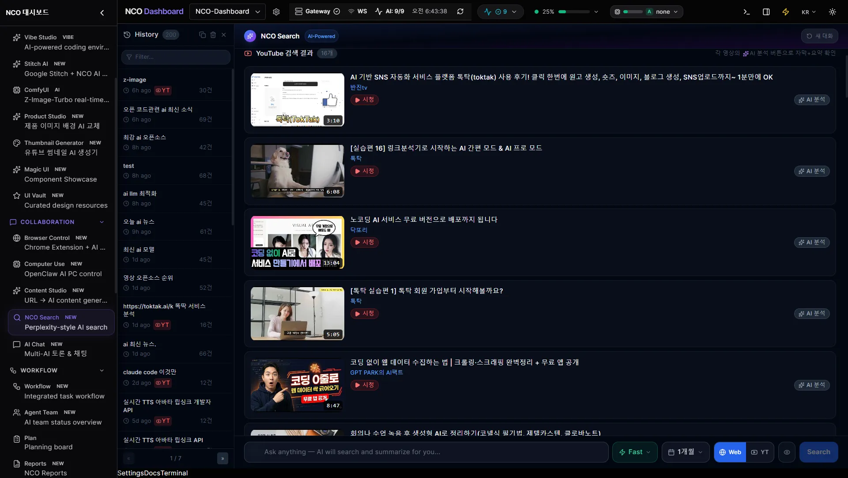Screen dimensions: 848x478
Task: Open dashboard settings gear icon
Action: click(276, 12)
